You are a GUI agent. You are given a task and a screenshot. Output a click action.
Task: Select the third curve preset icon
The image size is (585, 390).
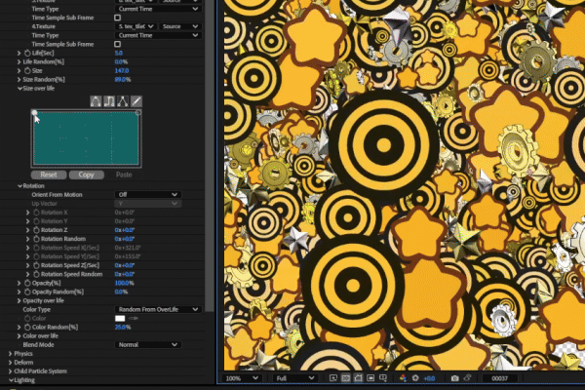(123, 100)
